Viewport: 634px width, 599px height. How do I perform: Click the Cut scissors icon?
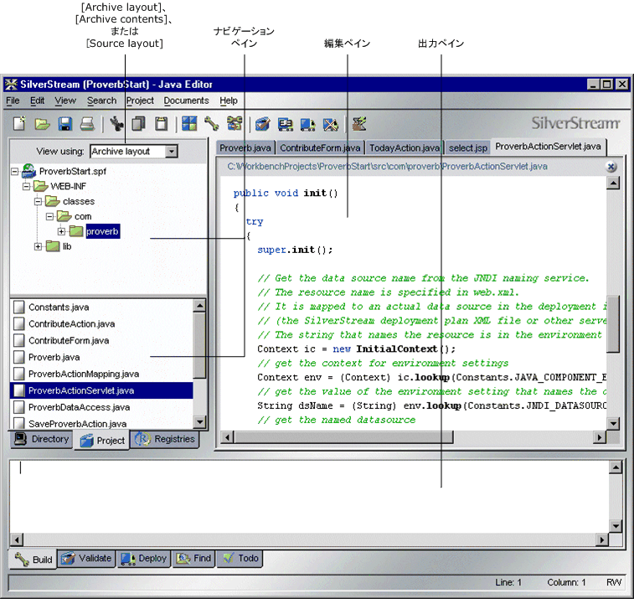pyautogui.click(x=116, y=124)
